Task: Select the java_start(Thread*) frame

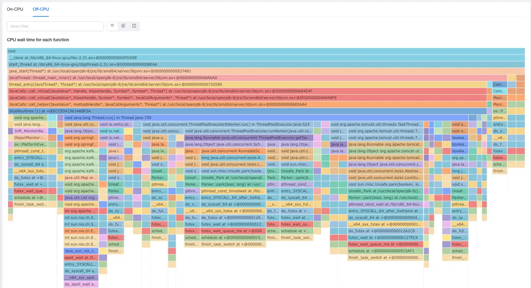Action: point(265,71)
